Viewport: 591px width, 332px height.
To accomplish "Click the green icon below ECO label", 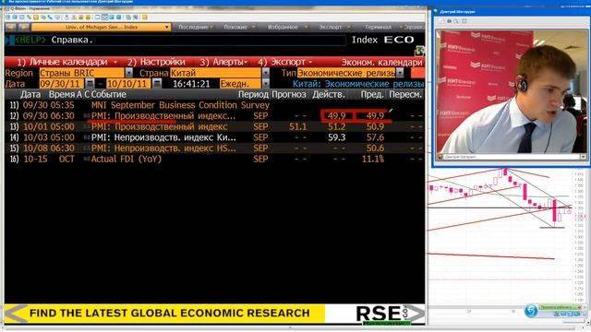I will pyautogui.click(x=419, y=52).
